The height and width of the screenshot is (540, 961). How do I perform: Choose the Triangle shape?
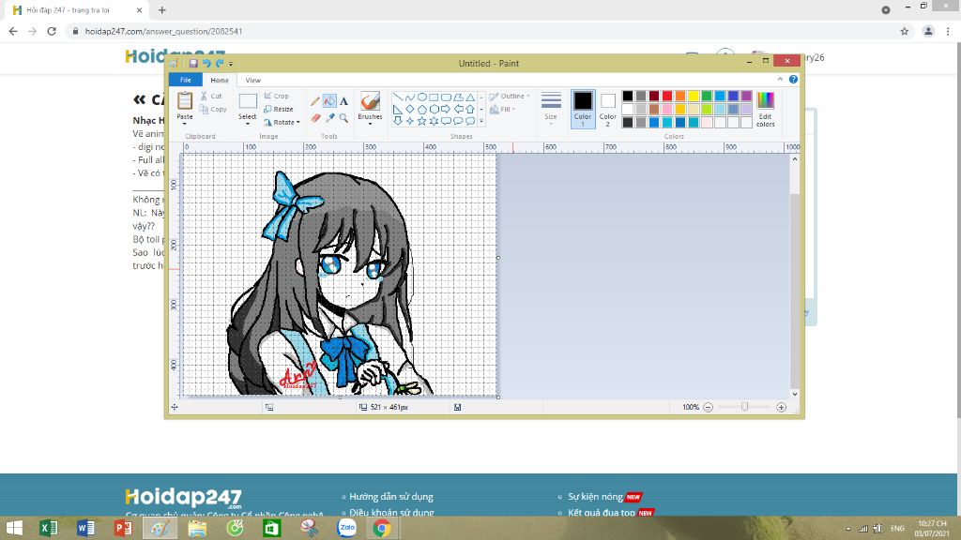tap(470, 97)
